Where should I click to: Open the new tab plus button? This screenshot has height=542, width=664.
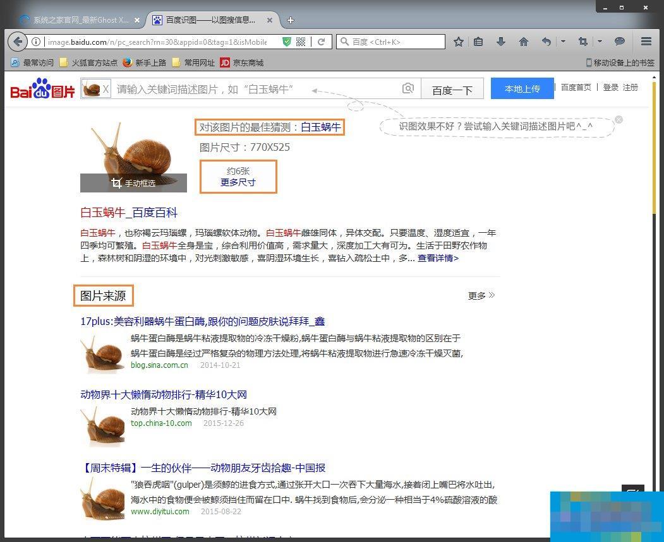coord(291,20)
